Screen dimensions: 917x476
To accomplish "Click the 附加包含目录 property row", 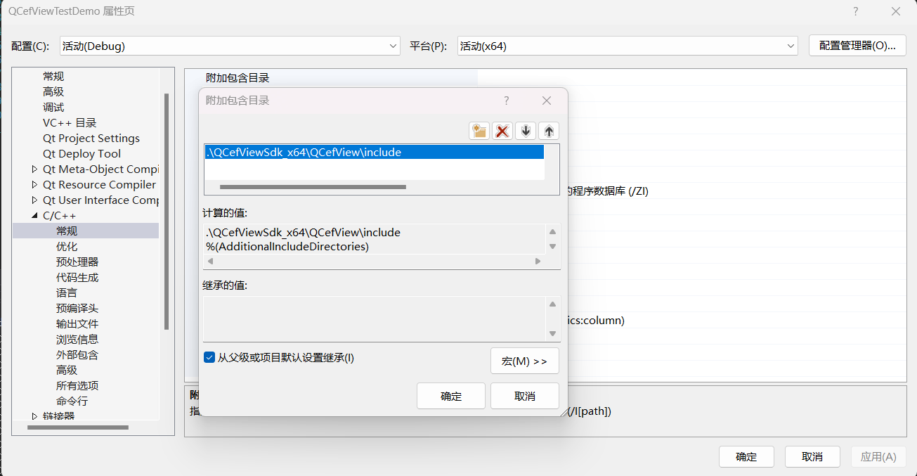I will click(x=545, y=77).
